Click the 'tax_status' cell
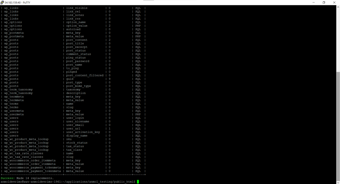This screenshot has width=340, height=184. pos(75,146)
